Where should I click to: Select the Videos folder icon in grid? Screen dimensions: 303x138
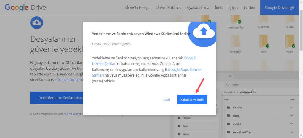pos(290,41)
